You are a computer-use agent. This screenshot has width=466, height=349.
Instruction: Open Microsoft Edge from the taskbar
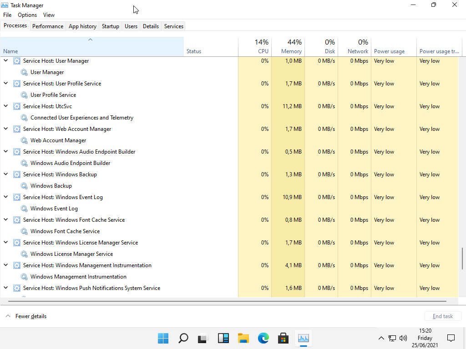(x=263, y=338)
